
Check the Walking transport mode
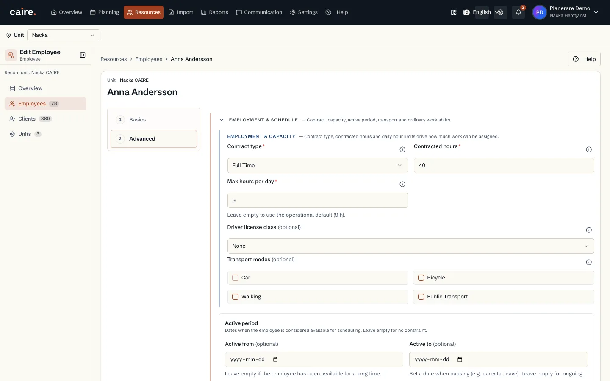(x=236, y=297)
